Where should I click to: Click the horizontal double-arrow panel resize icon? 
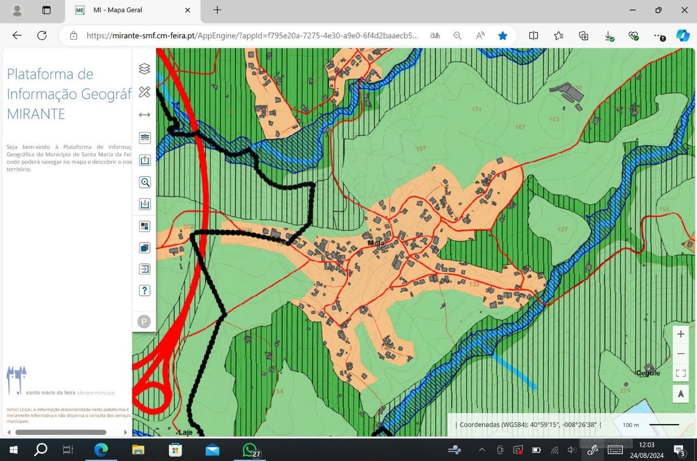[x=144, y=115]
